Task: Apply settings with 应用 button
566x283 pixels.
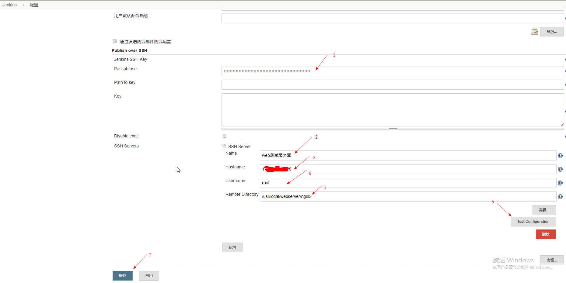Action: click(x=149, y=276)
